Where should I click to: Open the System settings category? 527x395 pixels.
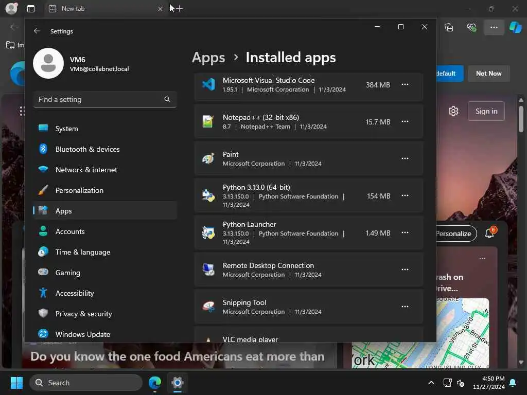105,129
